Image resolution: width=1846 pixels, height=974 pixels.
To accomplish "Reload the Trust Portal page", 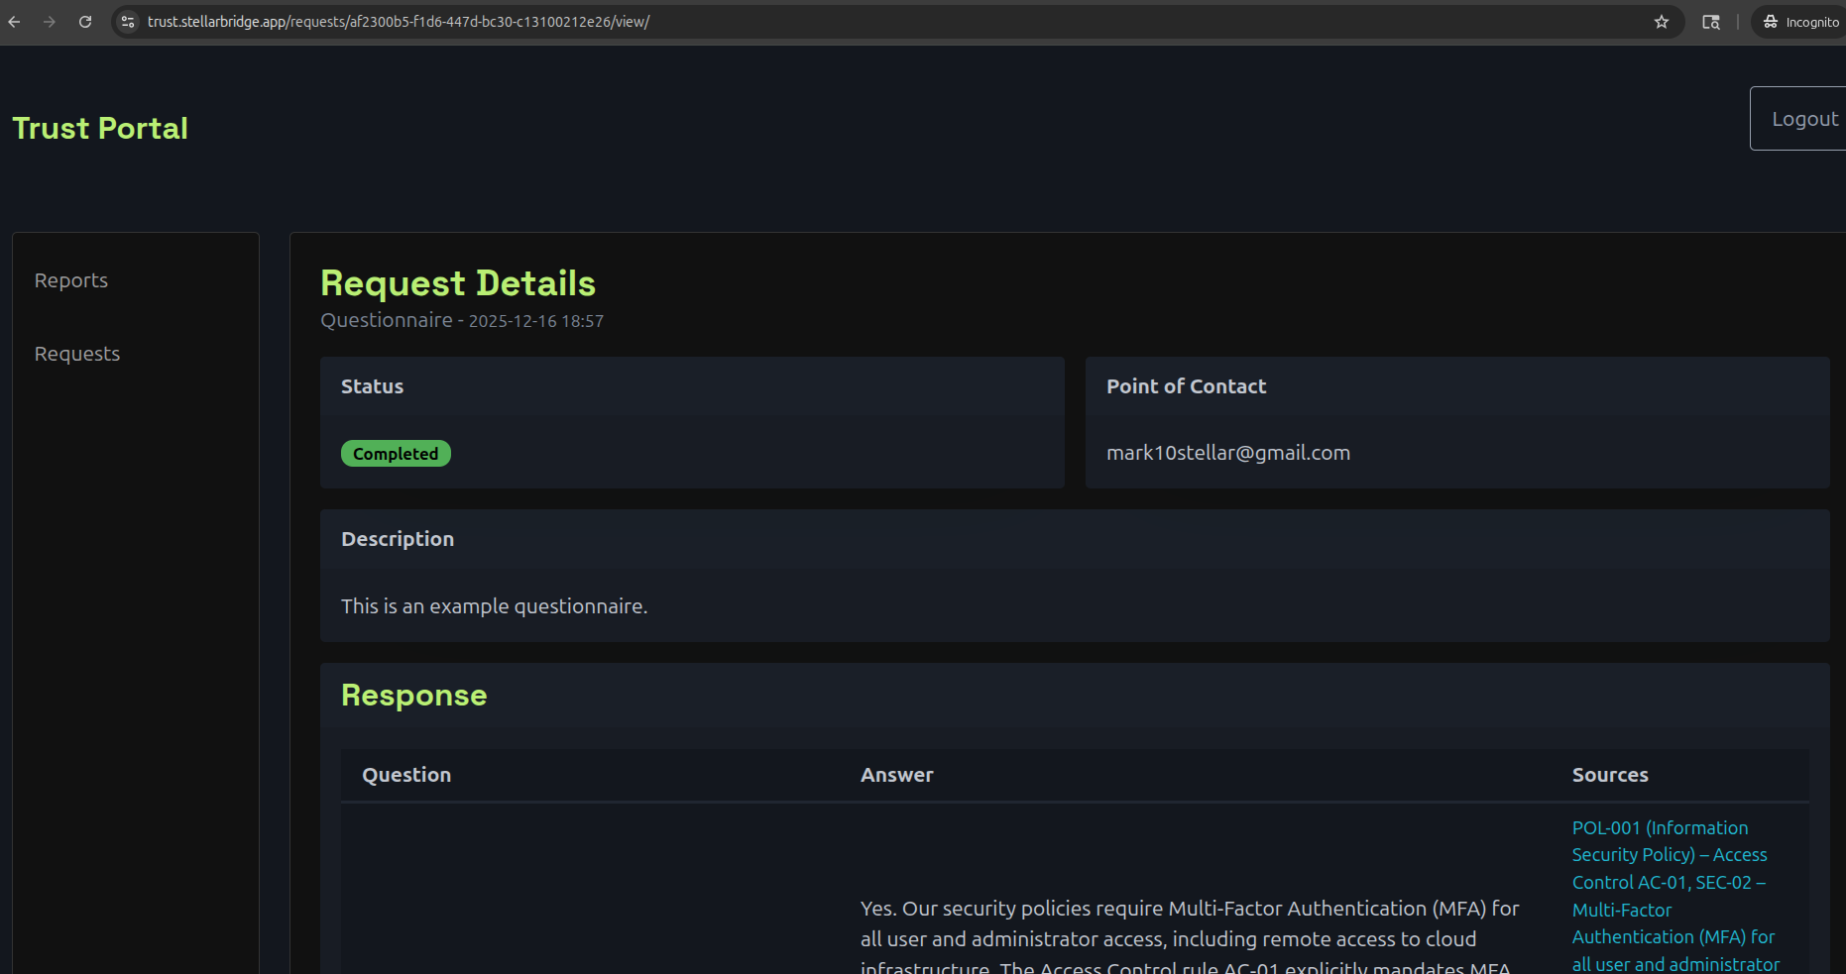I will (85, 21).
